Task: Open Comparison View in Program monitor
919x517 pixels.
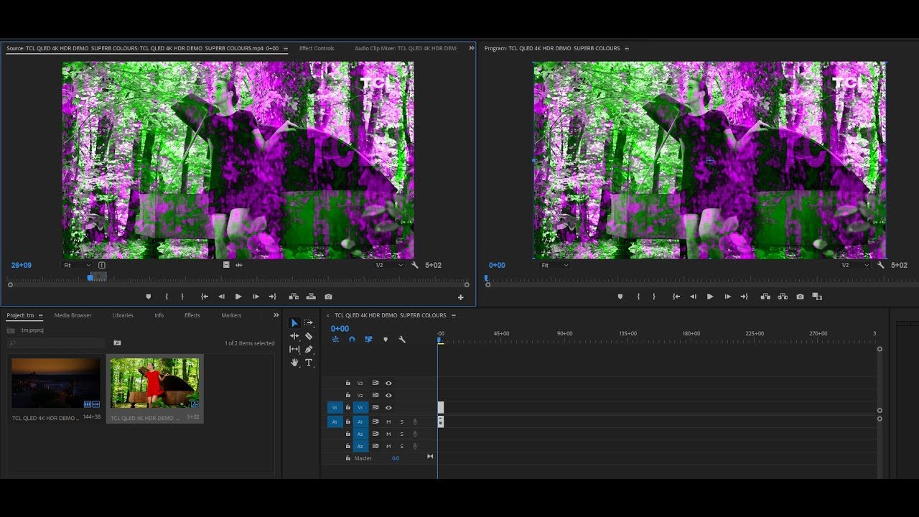Action: (x=817, y=297)
